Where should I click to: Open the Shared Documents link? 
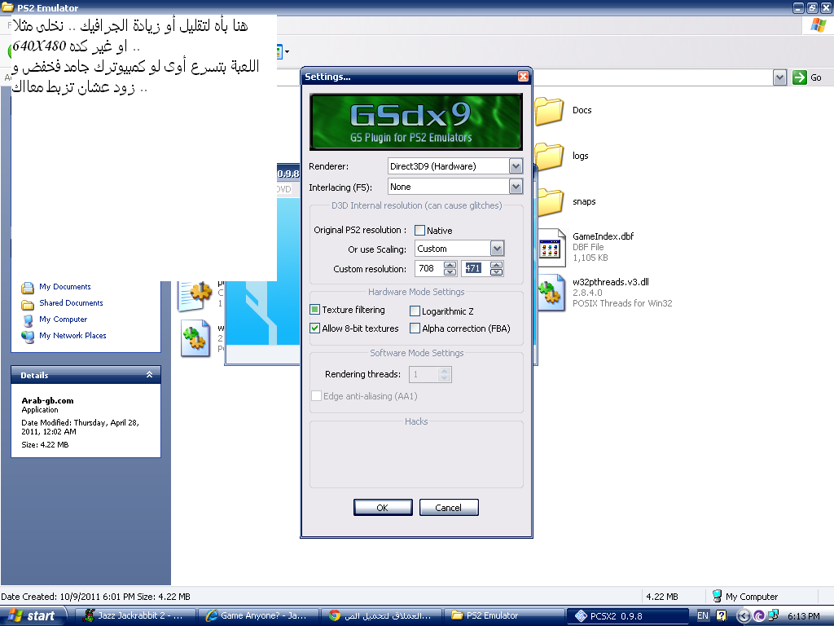pos(72,303)
